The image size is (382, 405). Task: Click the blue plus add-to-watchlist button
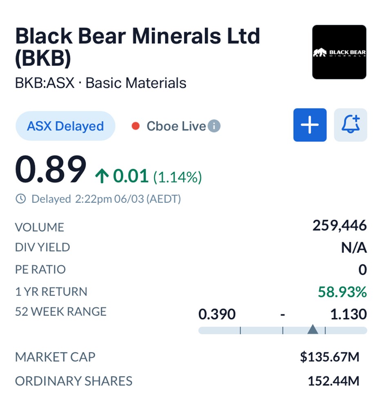pyautogui.click(x=310, y=125)
